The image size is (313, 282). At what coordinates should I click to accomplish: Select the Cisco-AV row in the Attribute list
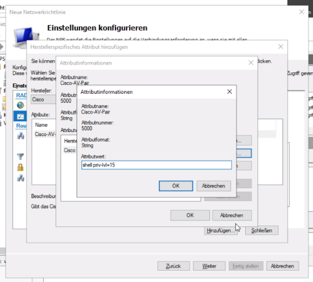click(45, 134)
